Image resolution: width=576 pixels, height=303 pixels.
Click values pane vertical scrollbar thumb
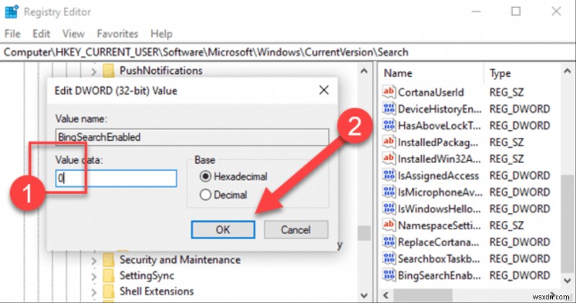(567, 223)
